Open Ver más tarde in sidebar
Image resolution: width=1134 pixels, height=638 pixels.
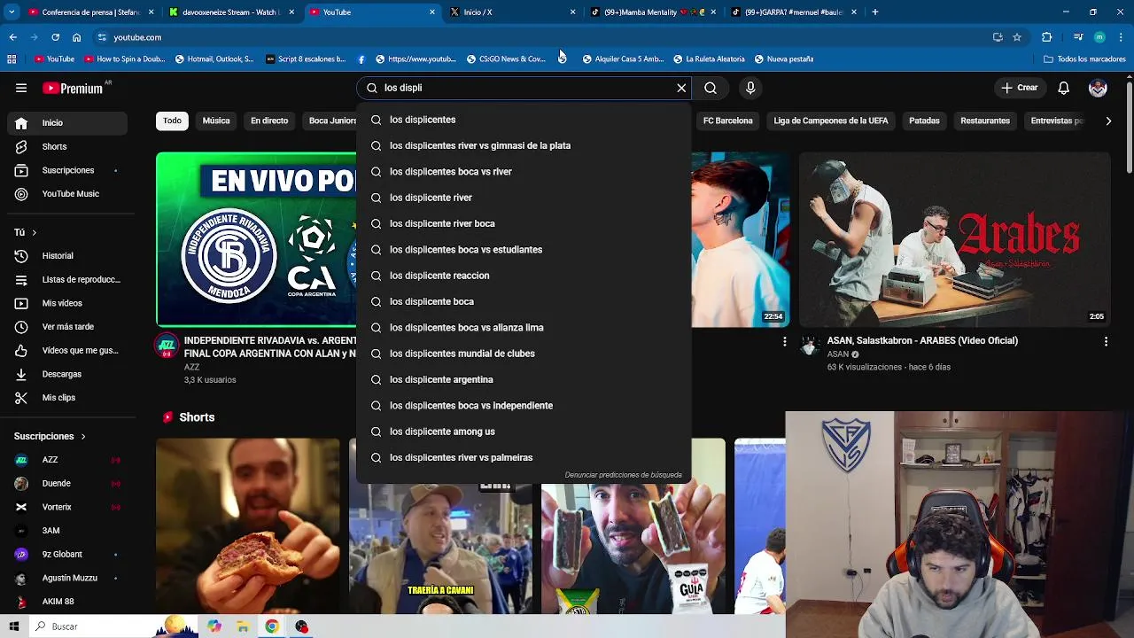pos(68,327)
